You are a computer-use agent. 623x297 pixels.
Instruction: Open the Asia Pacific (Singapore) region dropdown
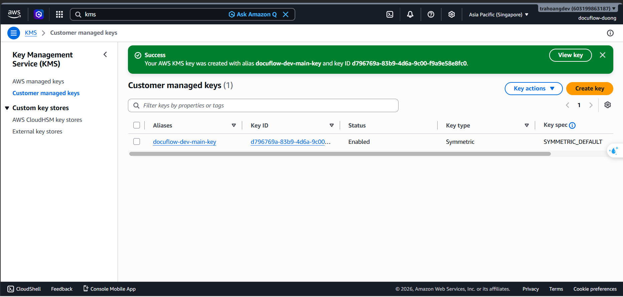(499, 15)
